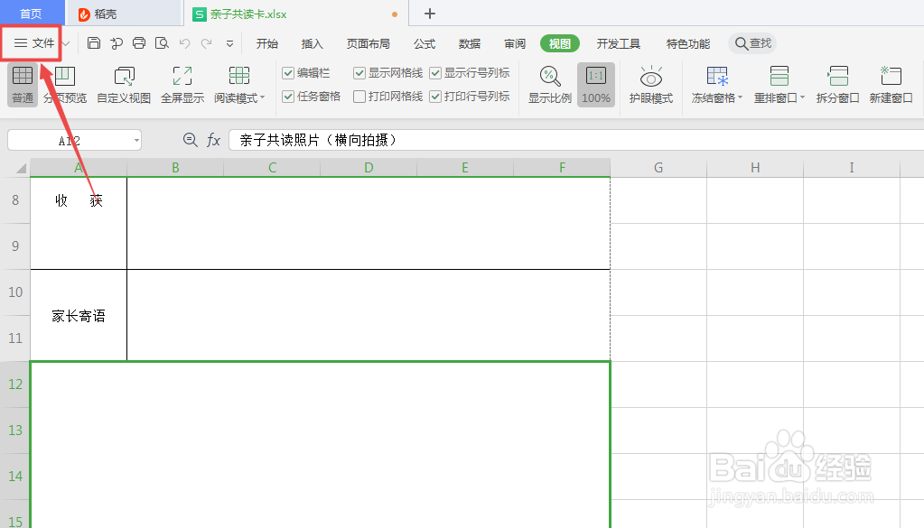Click the 稻壳 flame logo icon
The image size is (924, 528).
coord(84,14)
